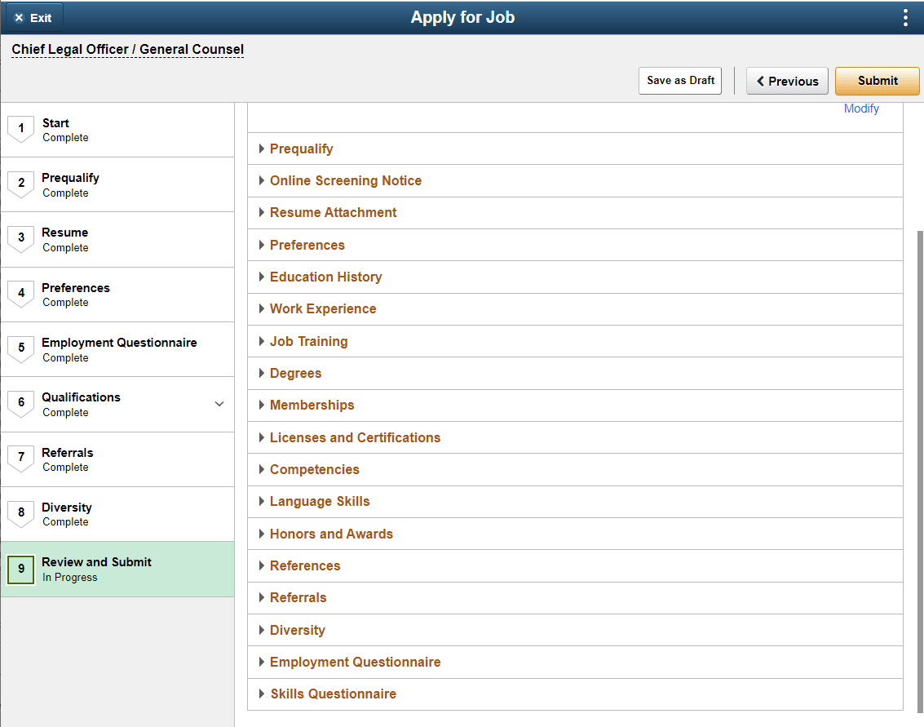This screenshot has height=727, width=924.
Task: Click the step 2 Prequalify badge
Action: pos(21,184)
